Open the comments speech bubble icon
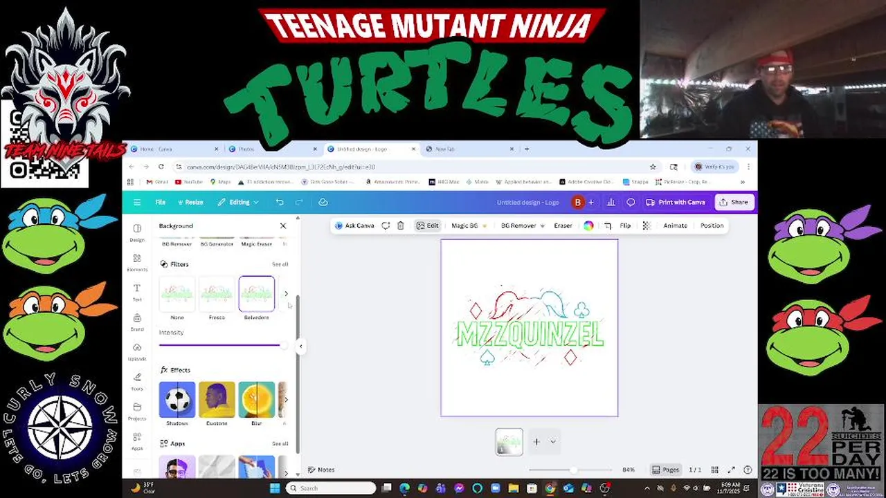The height and width of the screenshot is (498, 886). (x=631, y=202)
